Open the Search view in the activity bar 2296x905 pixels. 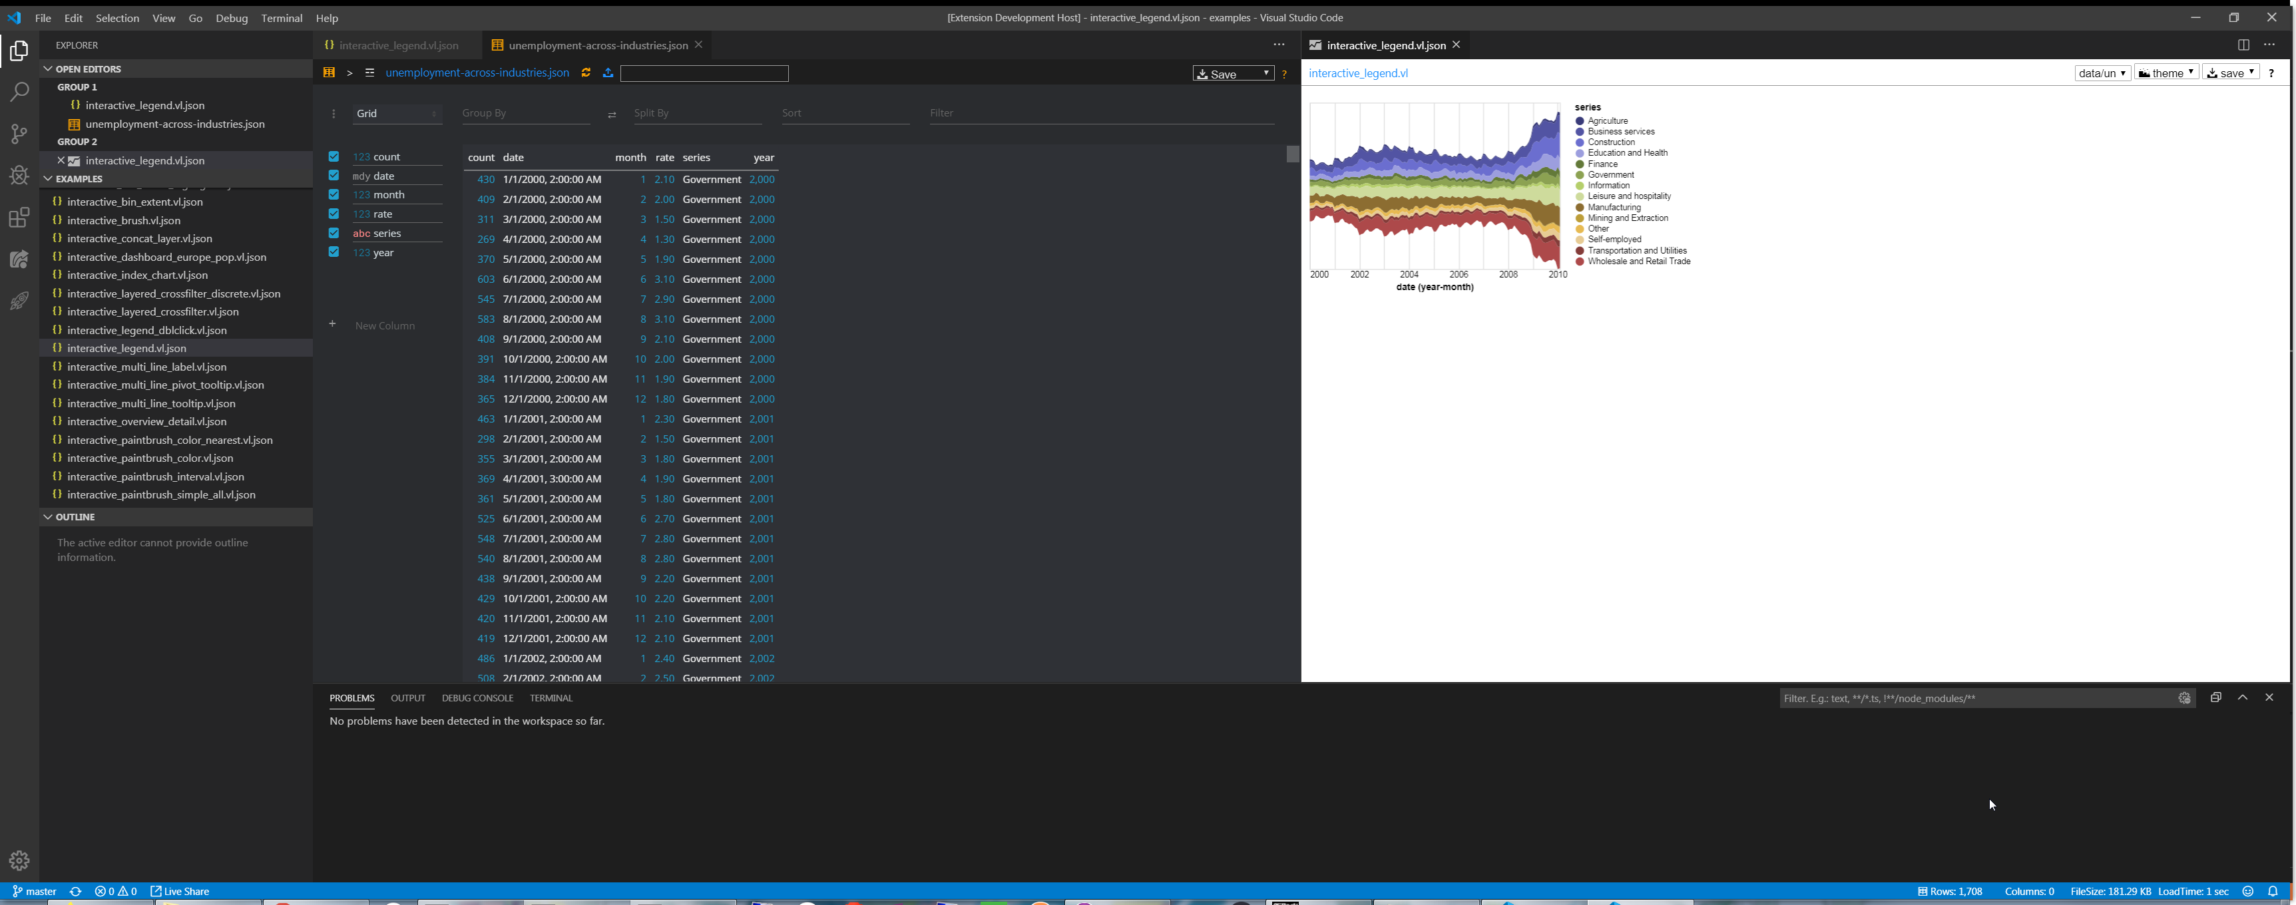pos(19,92)
